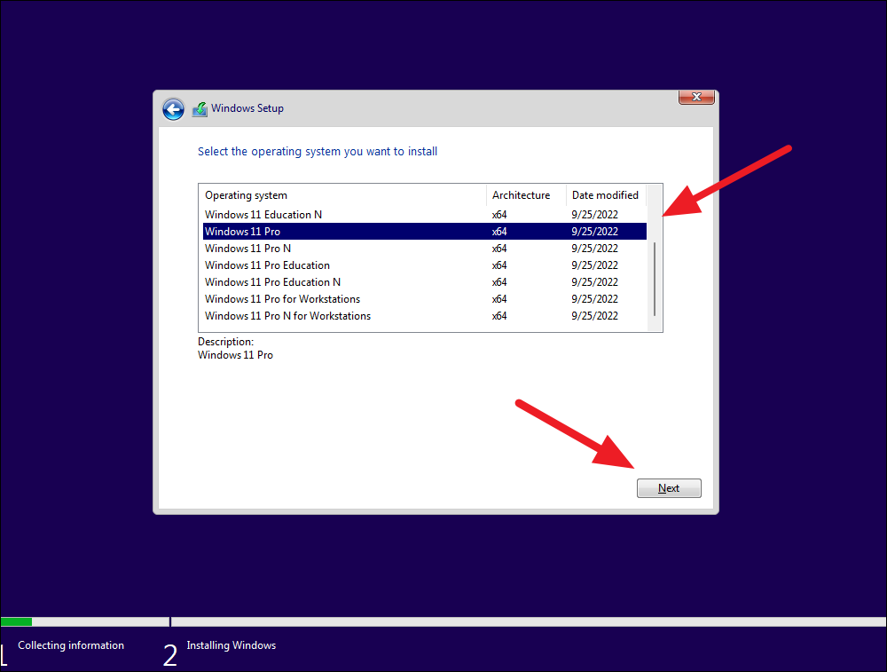Click the blue back arrow button

(173, 109)
